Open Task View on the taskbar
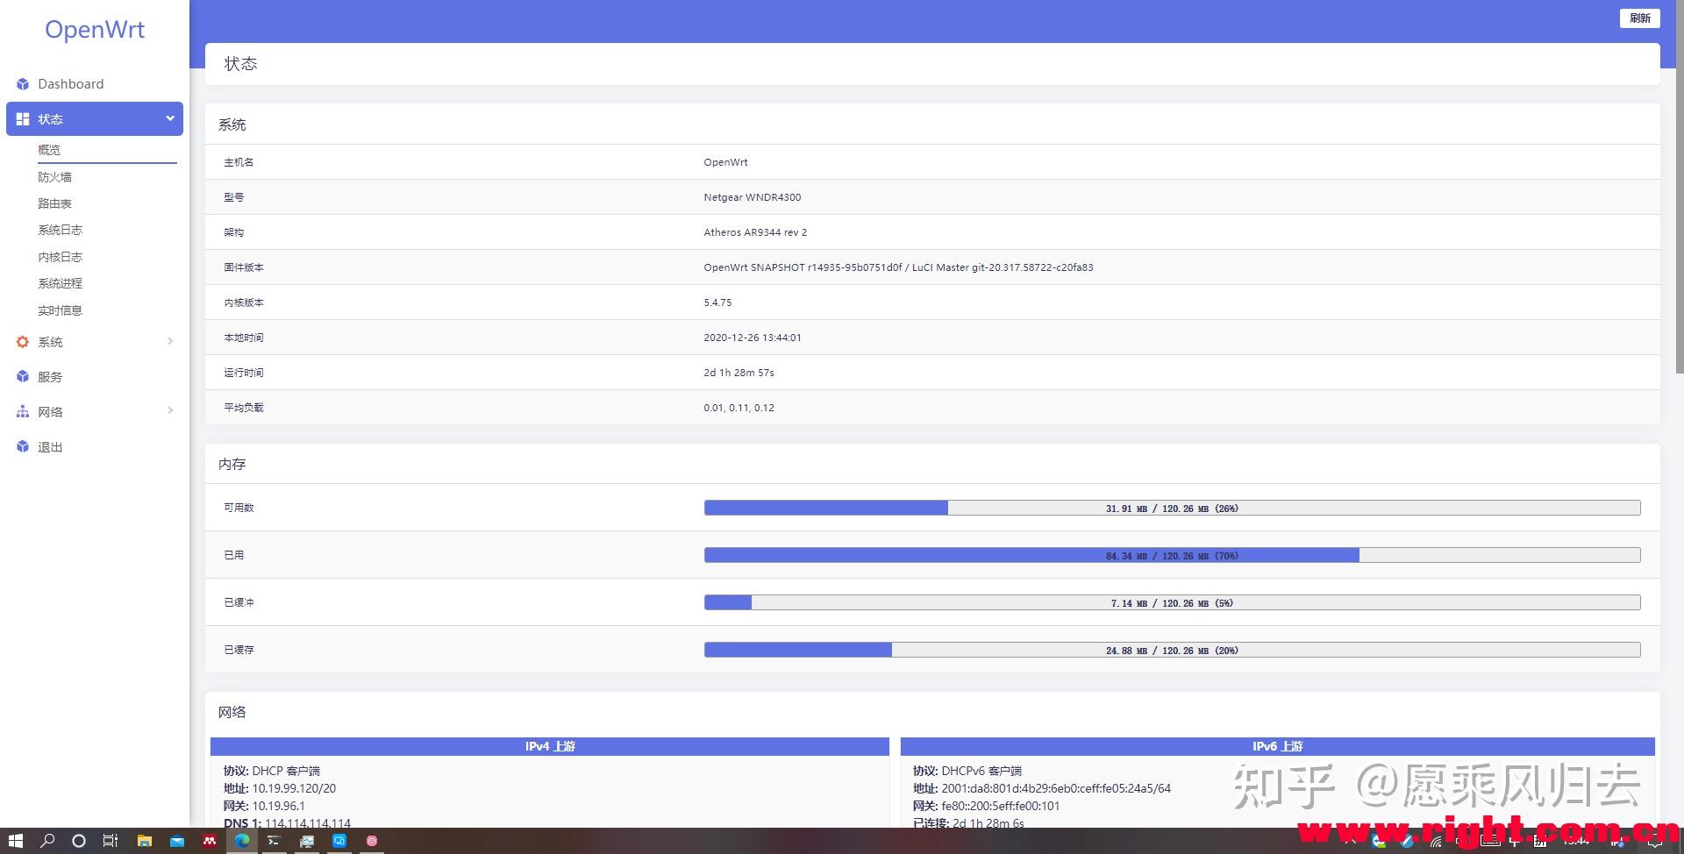This screenshot has height=854, width=1684. coord(111,841)
